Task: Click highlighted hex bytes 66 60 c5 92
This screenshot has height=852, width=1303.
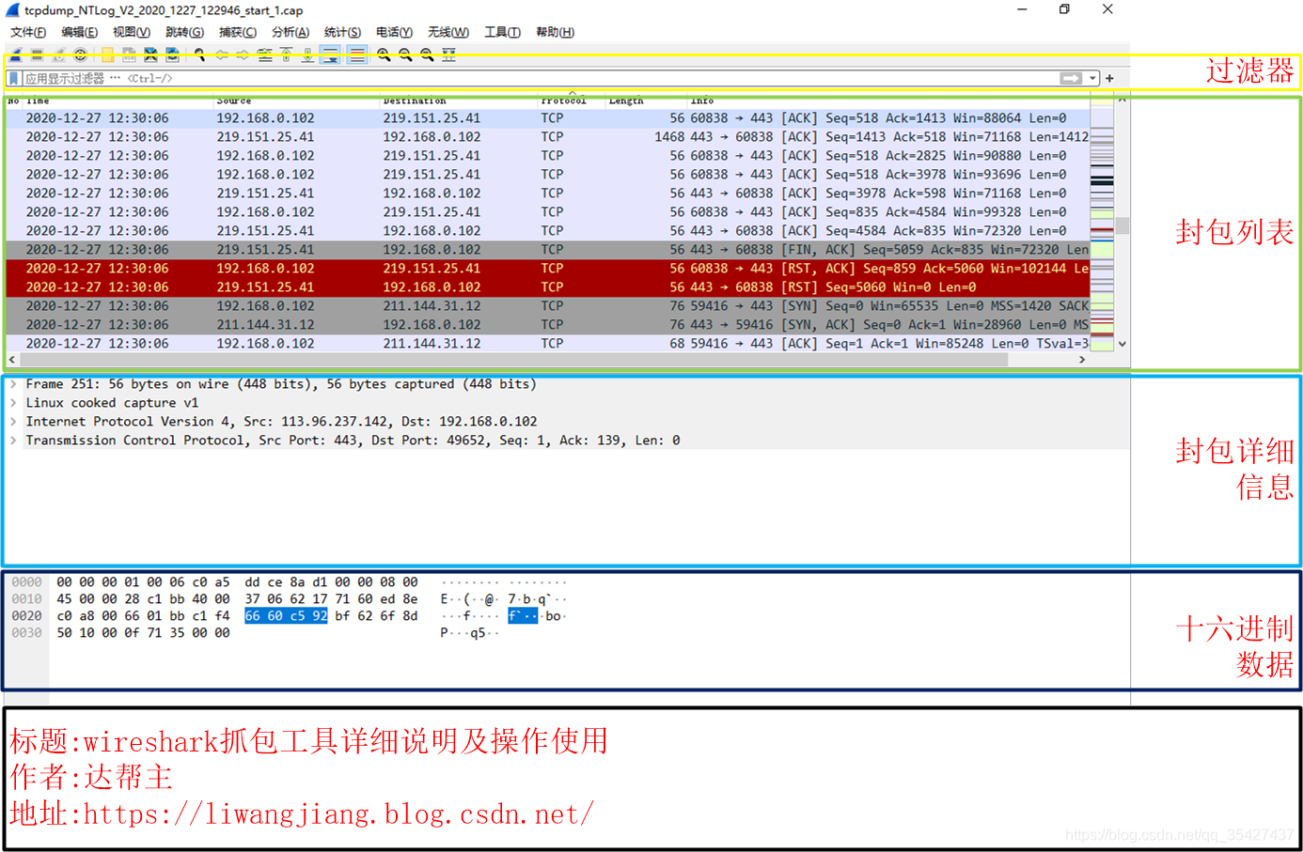Action: click(x=286, y=616)
